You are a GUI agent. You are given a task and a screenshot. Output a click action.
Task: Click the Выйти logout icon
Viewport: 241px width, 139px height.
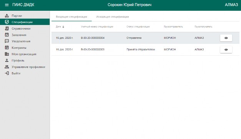coord(7,73)
